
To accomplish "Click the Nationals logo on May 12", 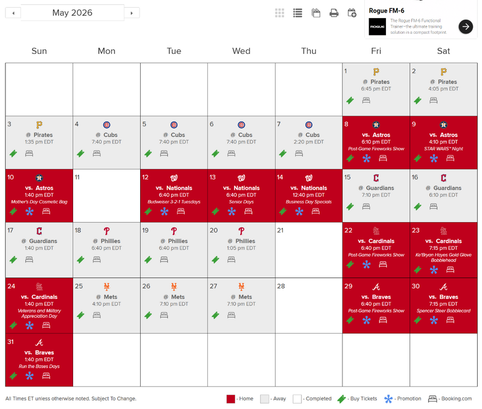I will coord(174,178).
